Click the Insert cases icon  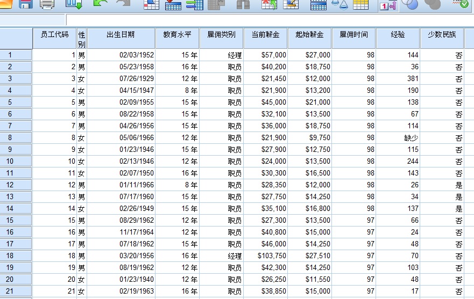pyautogui.click(x=269, y=4)
